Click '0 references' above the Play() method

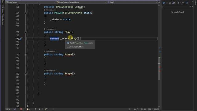click(50, 29)
